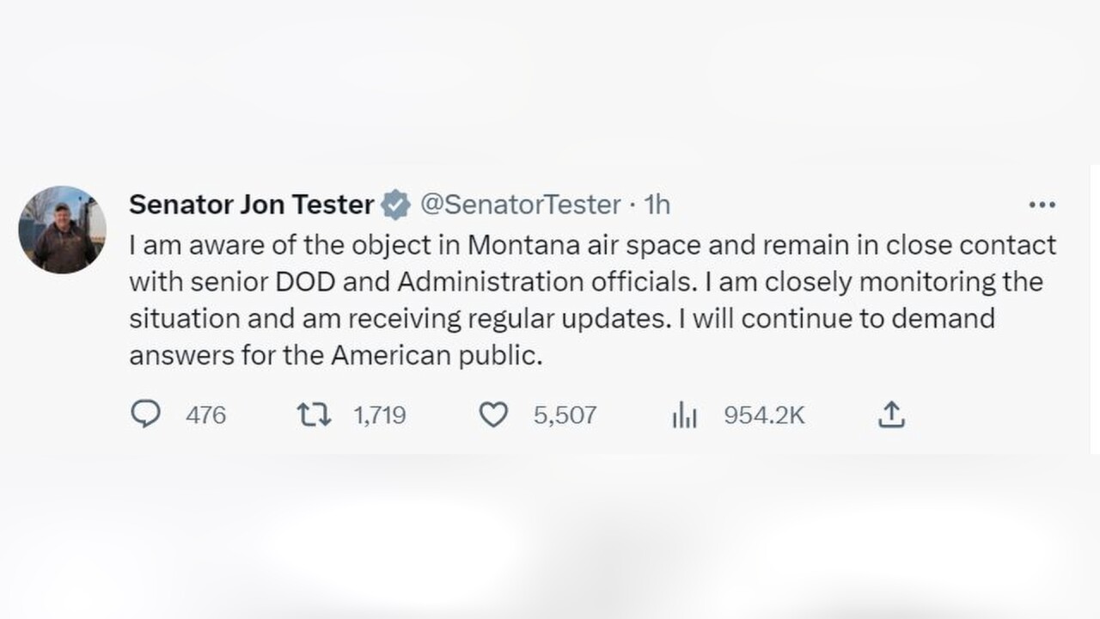Screen dimensions: 1100x619
Task: Click the reply icon to compose a response
Action: point(147,415)
